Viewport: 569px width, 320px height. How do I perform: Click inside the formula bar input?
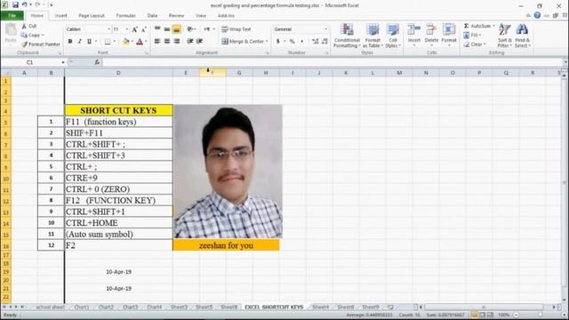tap(333, 62)
